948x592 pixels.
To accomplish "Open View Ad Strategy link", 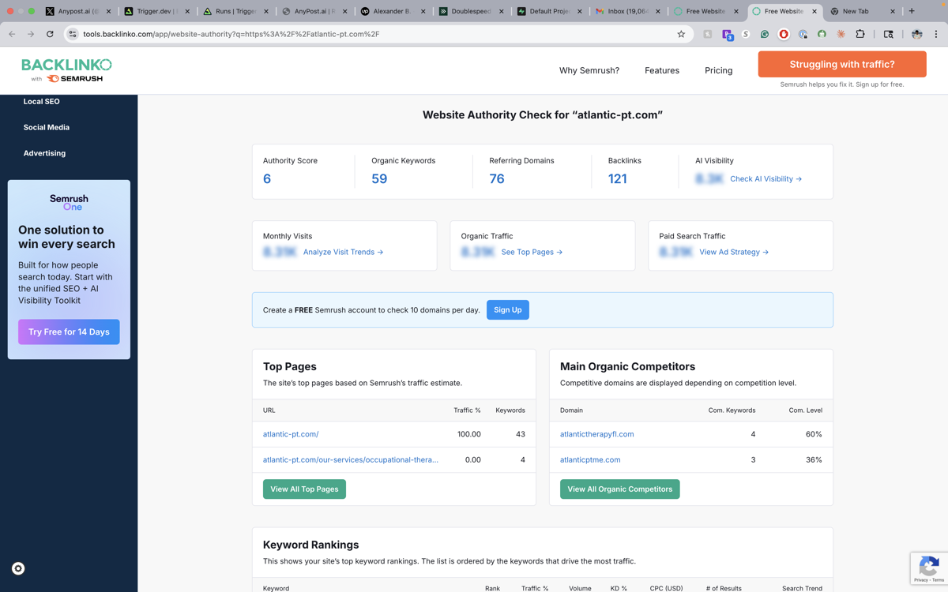I will click(734, 253).
